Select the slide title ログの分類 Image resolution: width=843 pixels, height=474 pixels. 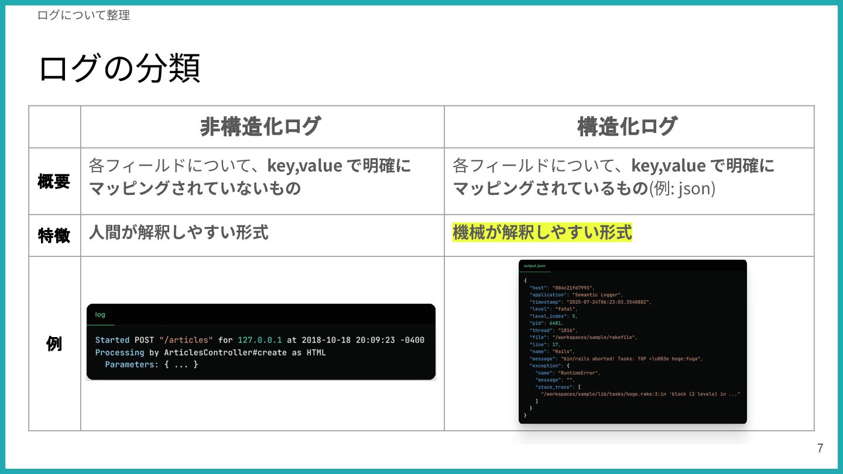coord(119,68)
